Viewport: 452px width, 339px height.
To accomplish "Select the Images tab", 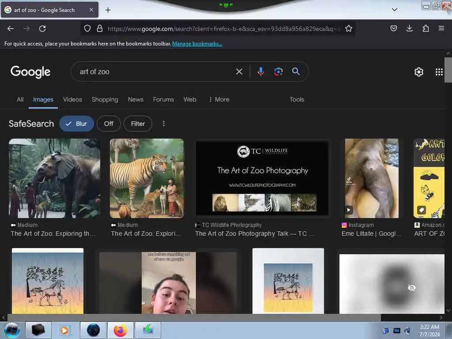I will (43, 99).
